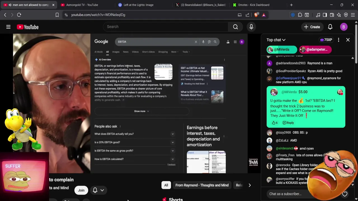Open the Brave Playlist music note icon
This screenshot has height=201, width=358.
click(318, 15)
